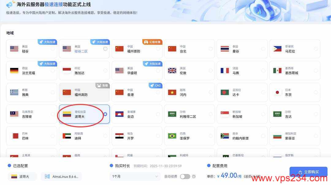Select the radio circle on the 新加坡 card
This screenshot has width=331, height=185.
click(x=263, y=114)
